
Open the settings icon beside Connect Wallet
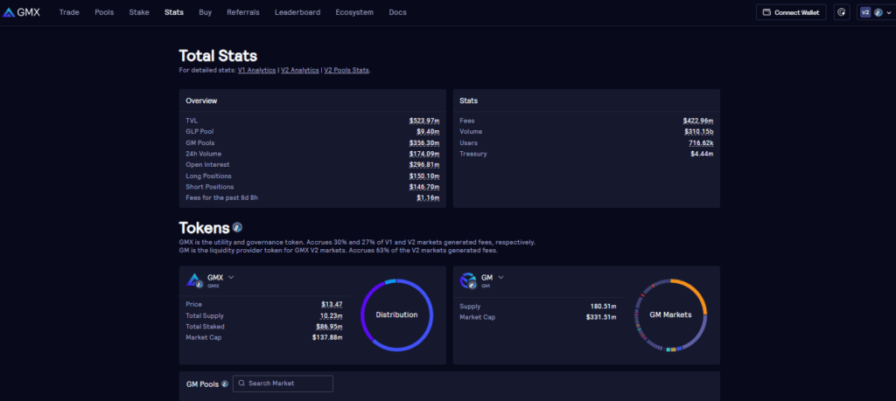click(x=842, y=12)
